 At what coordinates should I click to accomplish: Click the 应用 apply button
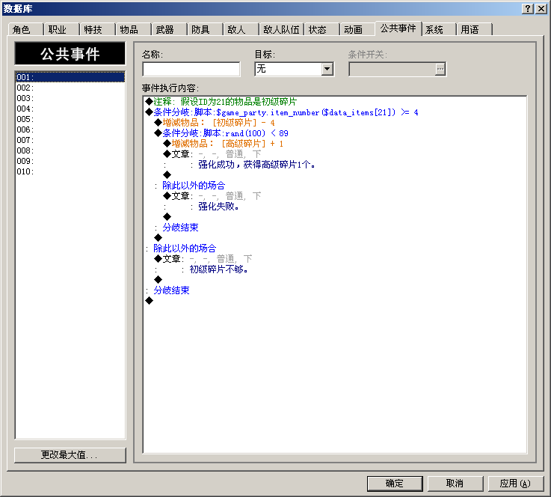(x=516, y=484)
